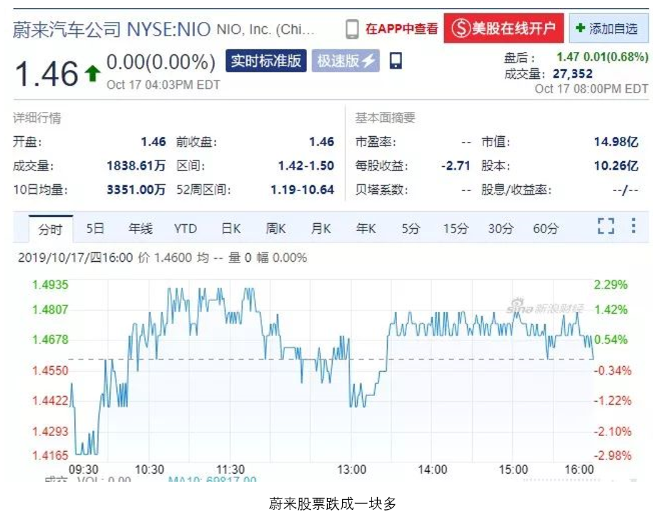Click the 1.4935 price axis label
The height and width of the screenshot is (518, 653).
pos(50,285)
